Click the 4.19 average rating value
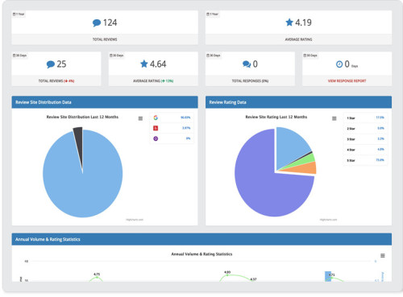 (x=304, y=23)
